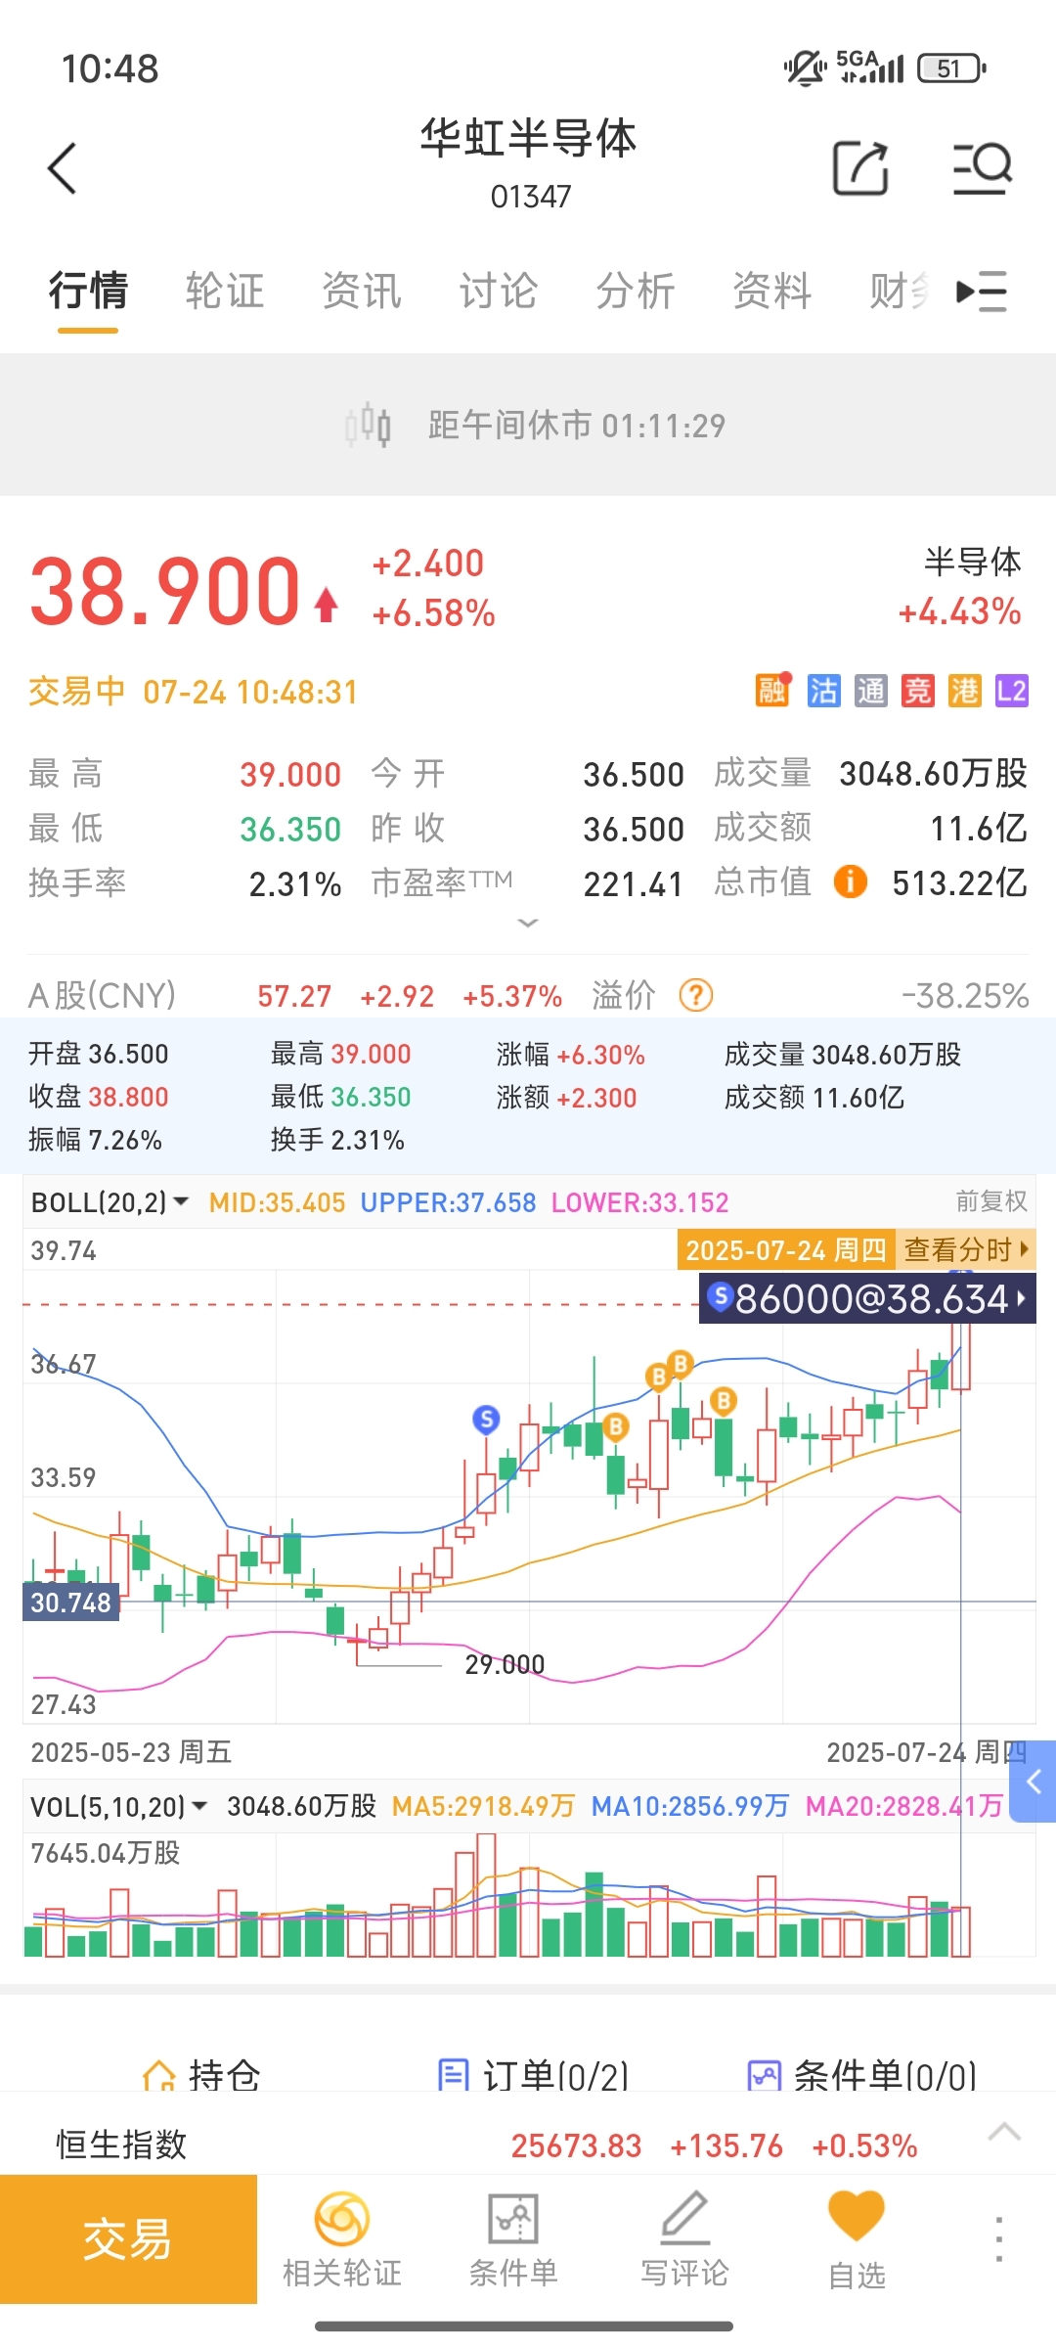1056x2348 pixels.
Task: Switch to the 讨论 tab
Action: (499, 291)
